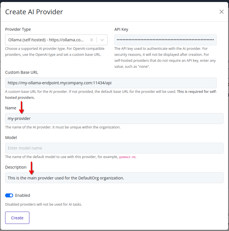Close the Create AI Provider dialog
The image size is (229, 231).
tap(222, 12)
